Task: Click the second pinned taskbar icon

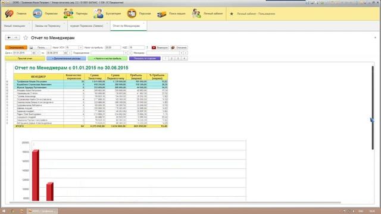Action: (x=13, y=211)
